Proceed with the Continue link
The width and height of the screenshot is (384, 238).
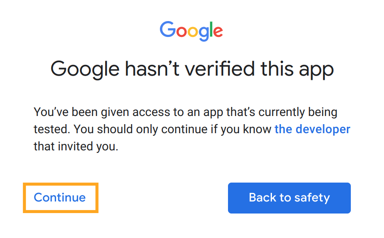click(x=60, y=198)
